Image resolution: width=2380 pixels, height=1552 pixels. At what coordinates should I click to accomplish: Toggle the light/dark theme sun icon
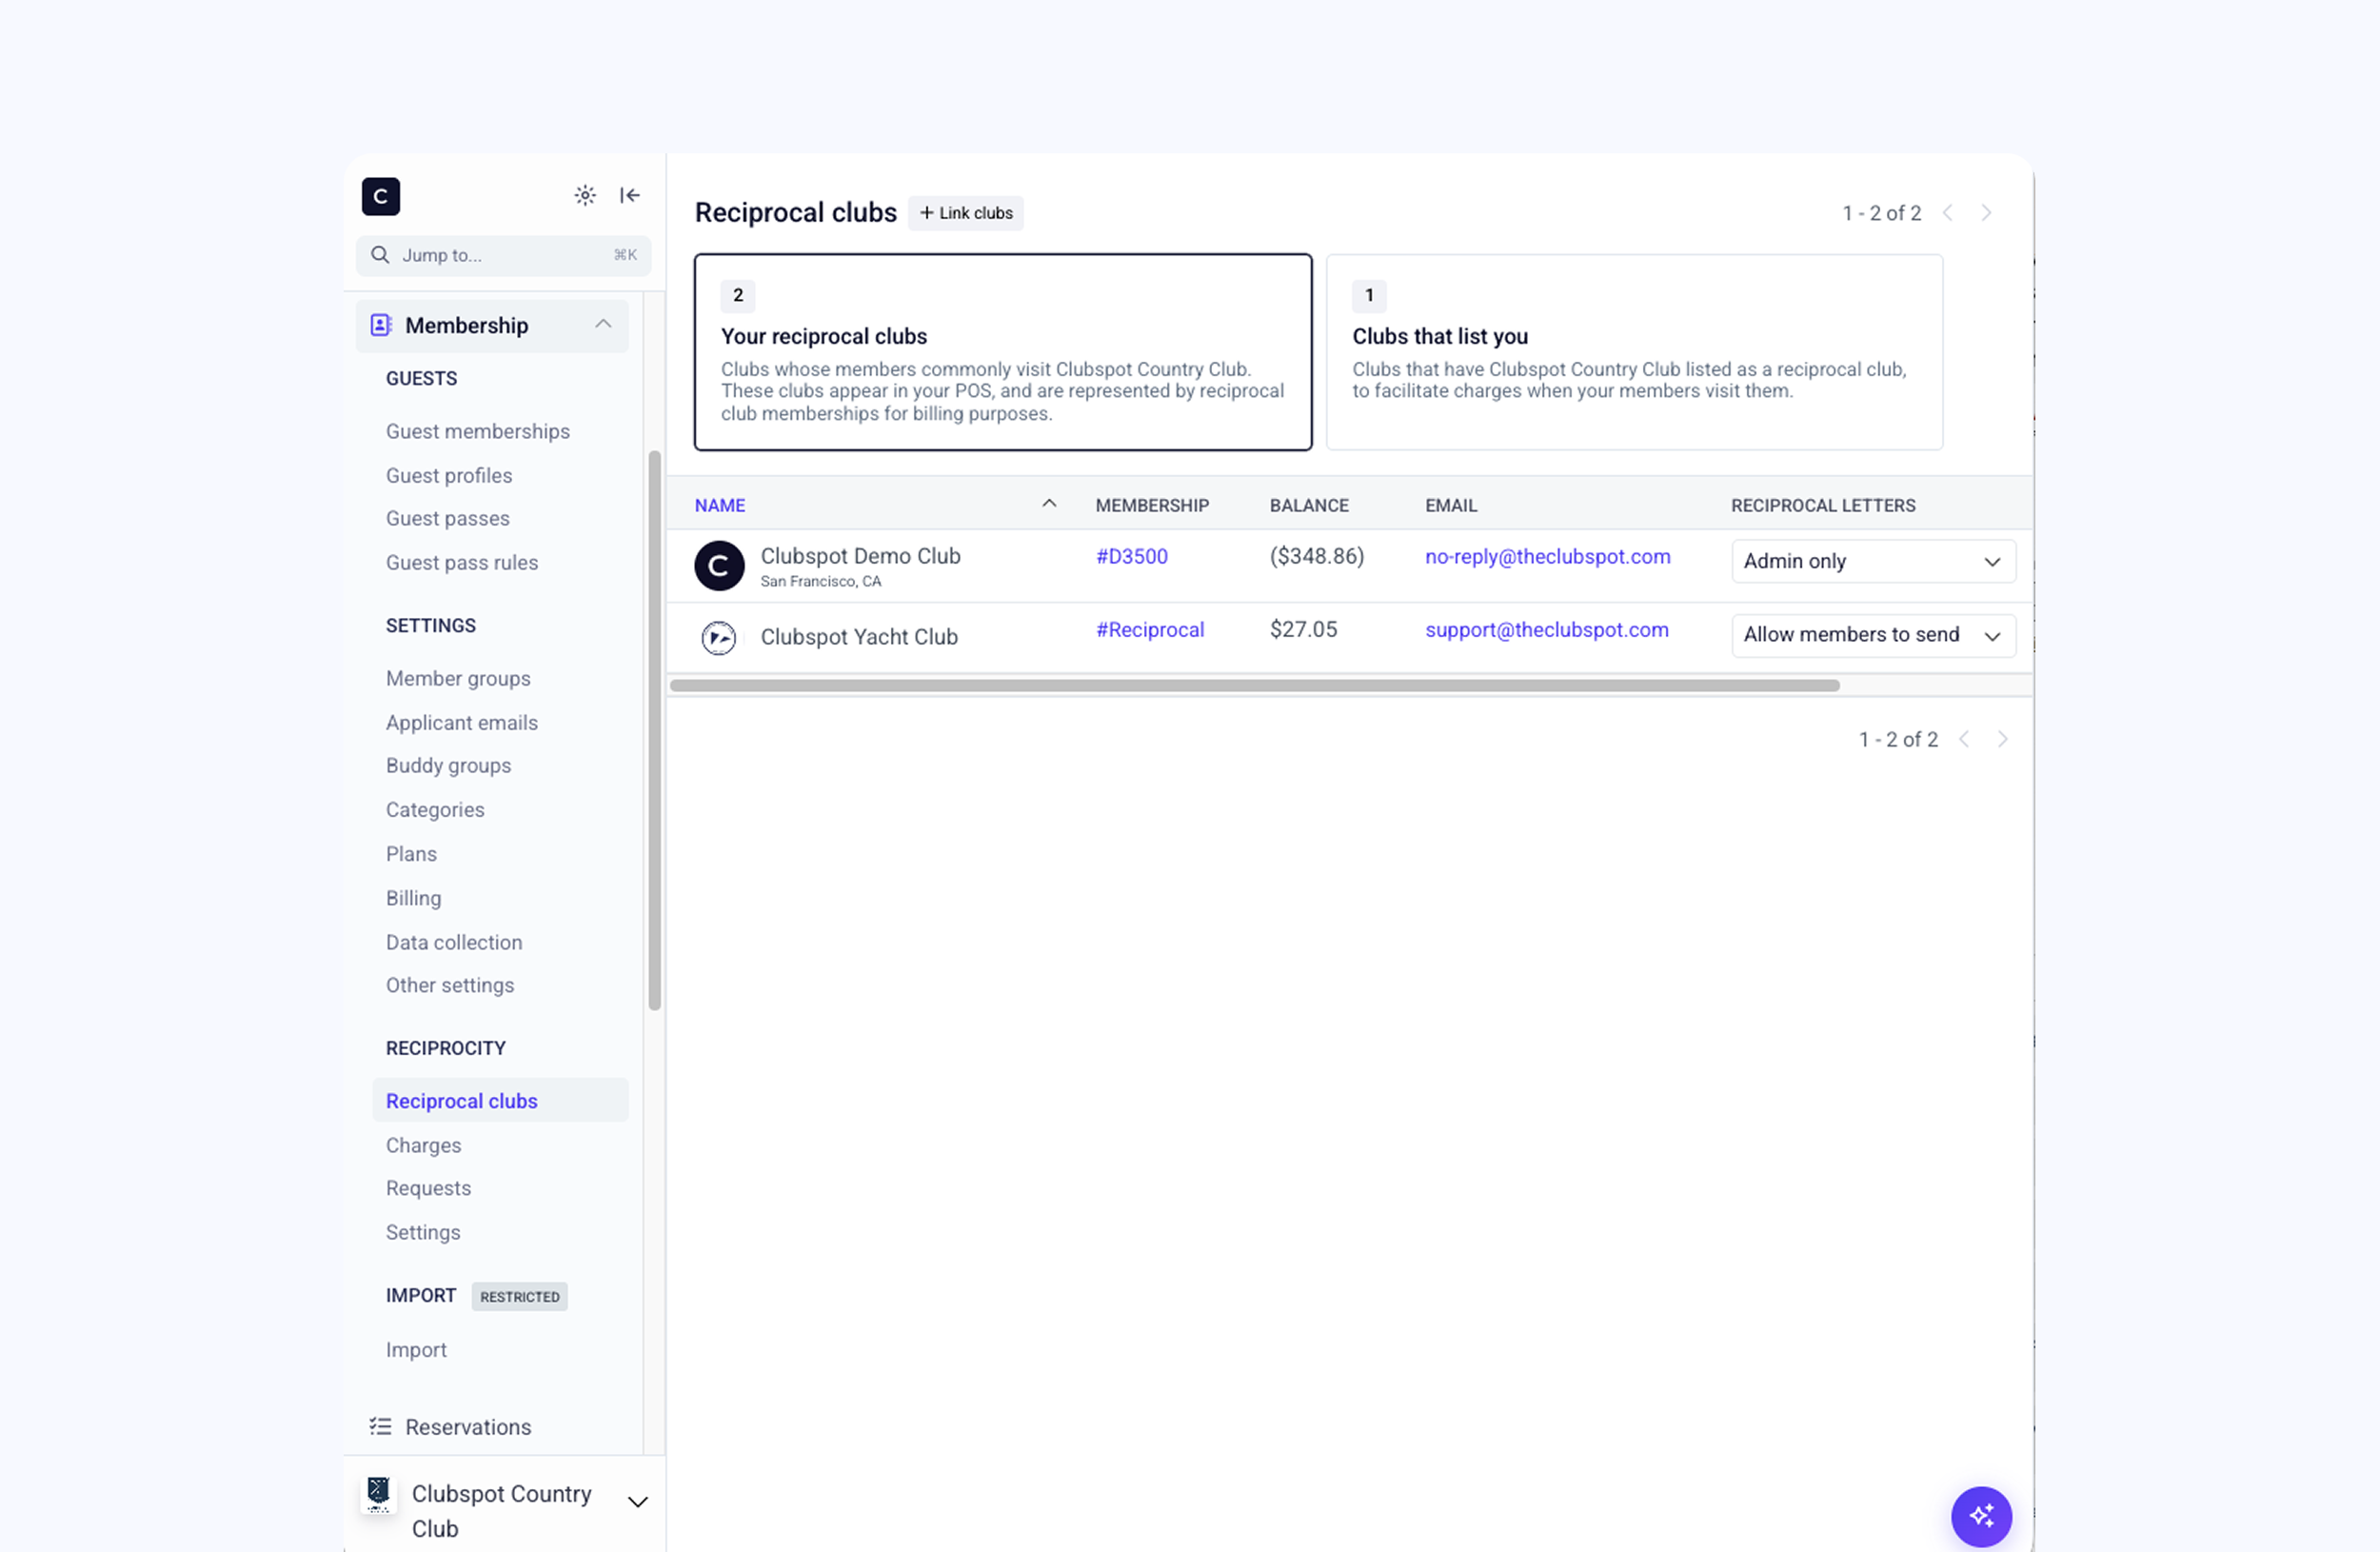585,195
